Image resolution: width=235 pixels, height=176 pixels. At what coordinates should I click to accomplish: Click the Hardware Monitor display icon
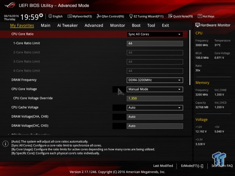pos(197,25)
